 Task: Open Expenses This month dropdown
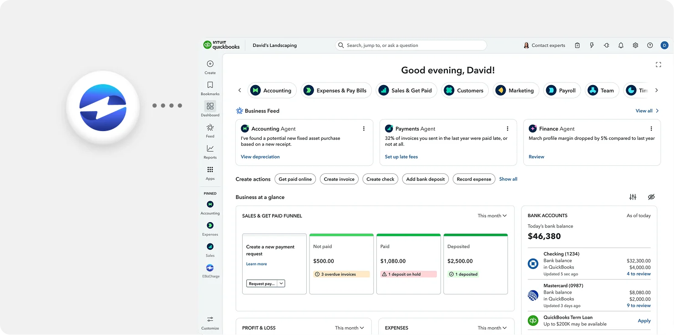[492, 328]
